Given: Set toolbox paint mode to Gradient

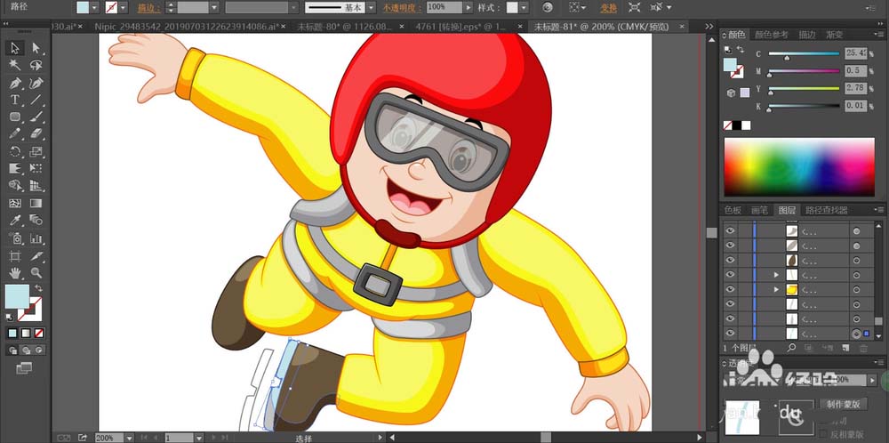Looking at the screenshot, I should coord(26,333).
